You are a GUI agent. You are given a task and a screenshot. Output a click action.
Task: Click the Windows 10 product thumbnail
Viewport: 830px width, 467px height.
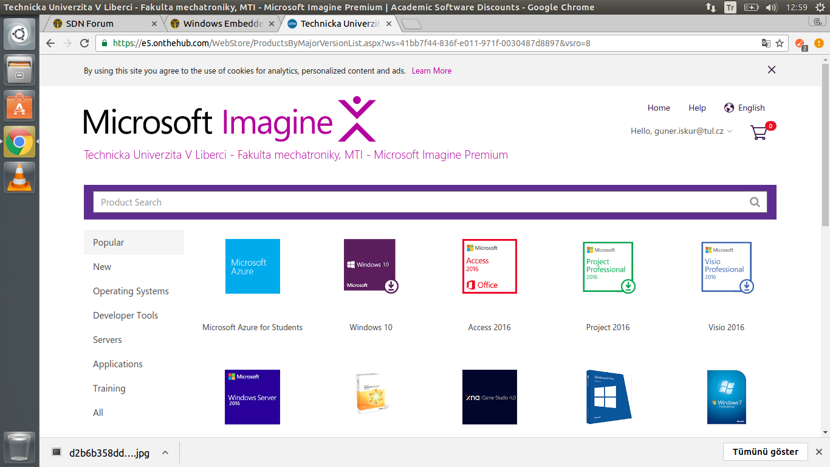pos(371,266)
